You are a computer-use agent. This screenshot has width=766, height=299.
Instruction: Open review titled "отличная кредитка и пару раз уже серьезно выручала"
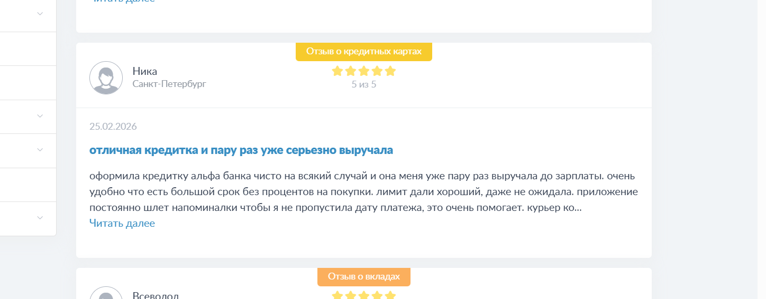241,150
